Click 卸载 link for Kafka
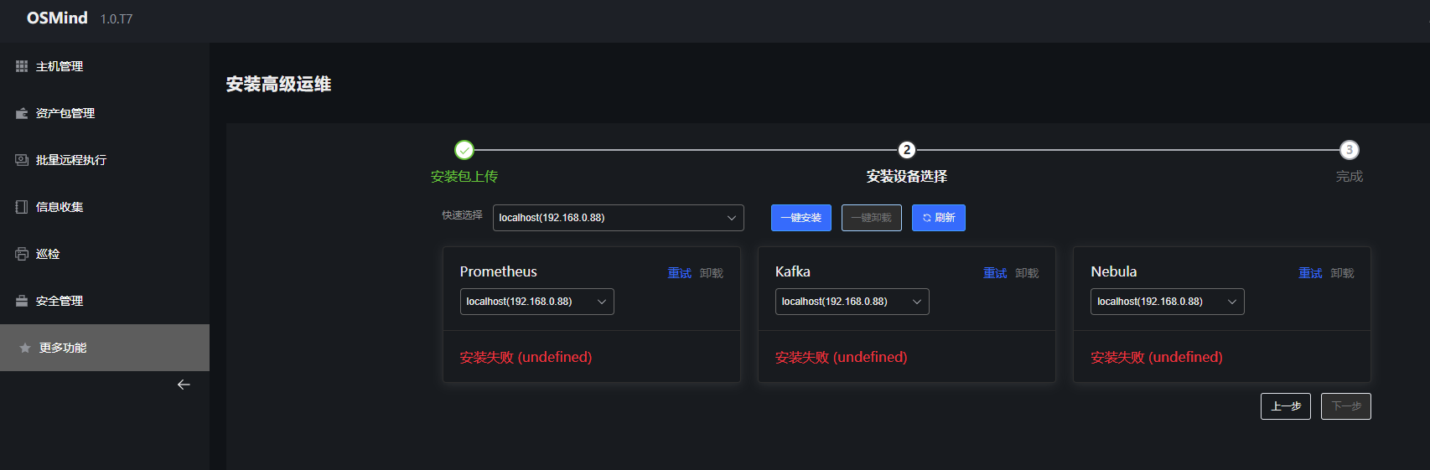Image resolution: width=1430 pixels, height=470 pixels. [1027, 273]
